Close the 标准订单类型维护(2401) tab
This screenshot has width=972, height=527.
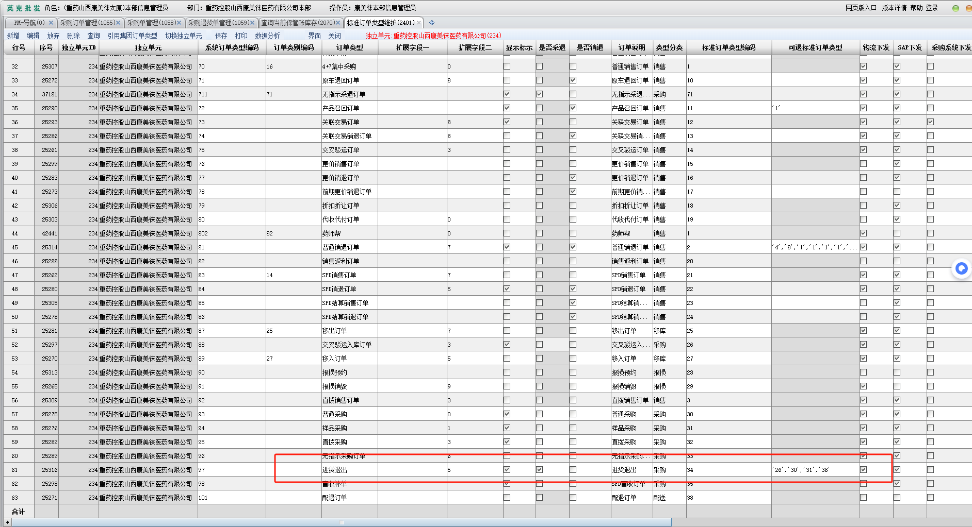(418, 23)
